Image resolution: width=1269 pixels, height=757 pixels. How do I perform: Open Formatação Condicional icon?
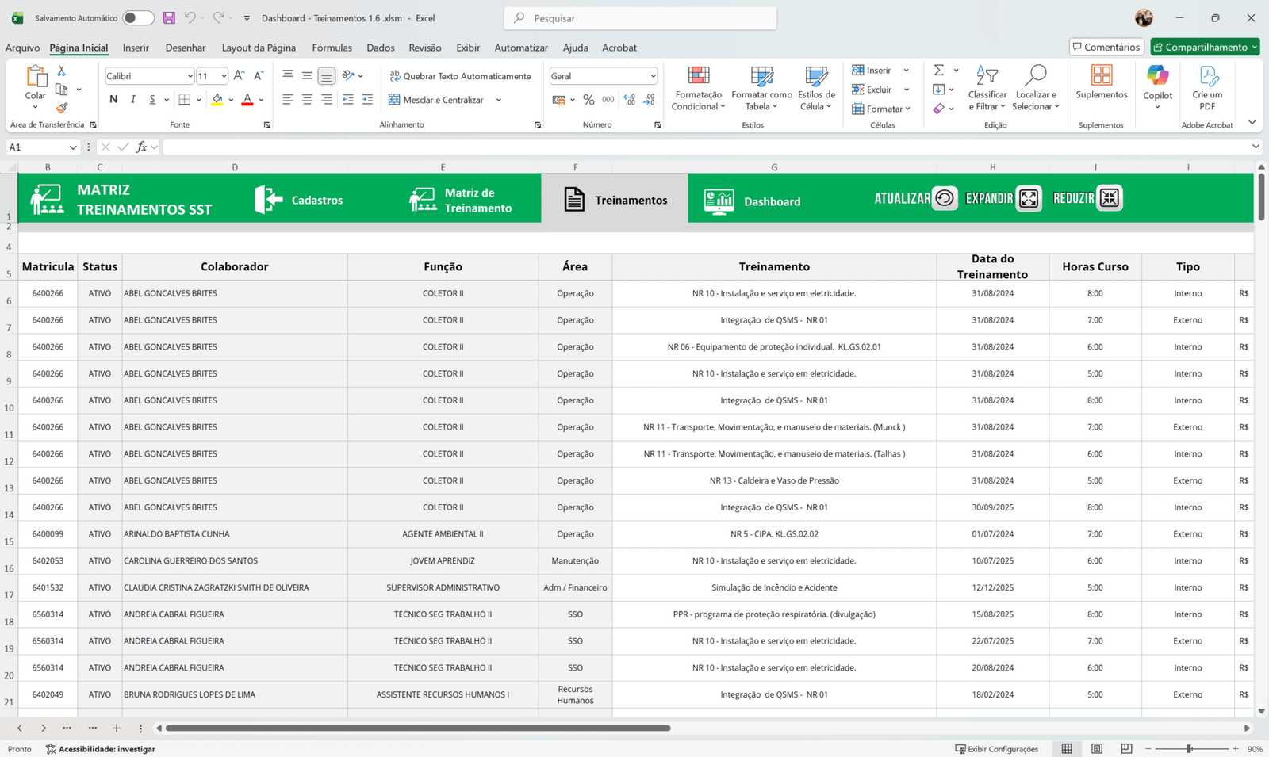coord(698,89)
